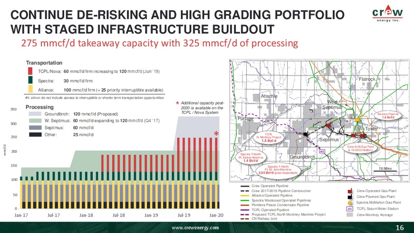Screen dimensions: 414x233
Task: Click the Crew Operated Pipeline legend line
Action: 245,186
